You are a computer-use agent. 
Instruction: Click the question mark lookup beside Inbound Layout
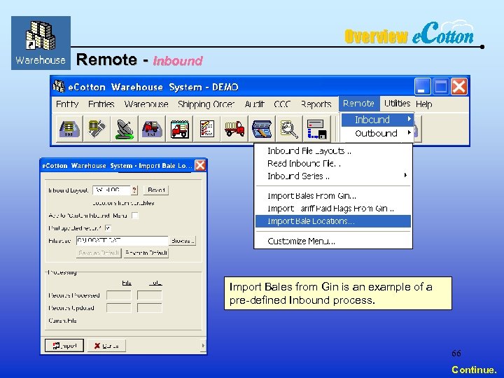click(x=134, y=190)
